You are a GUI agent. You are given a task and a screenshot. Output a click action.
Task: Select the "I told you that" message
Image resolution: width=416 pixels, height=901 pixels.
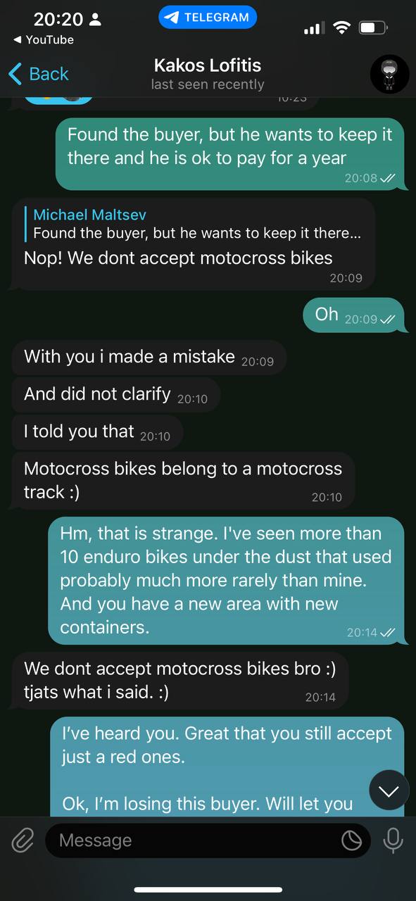(x=97, y=432)
